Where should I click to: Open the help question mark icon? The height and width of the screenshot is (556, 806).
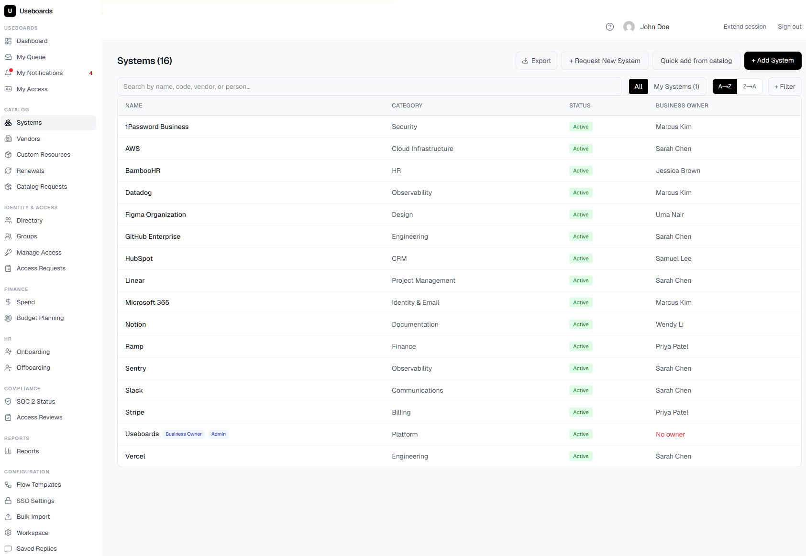pyautogui.click(x=610, y=27)
